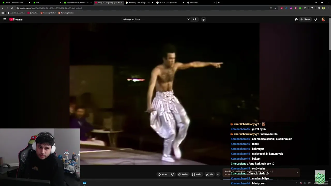Open the blue sound waves extension
The image size is (331, 186).
[x=286, y=8]
